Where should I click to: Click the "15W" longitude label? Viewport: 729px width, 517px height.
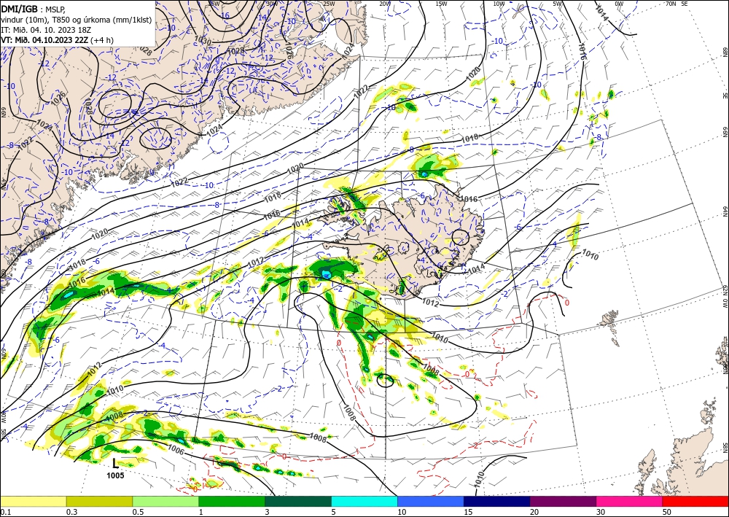click(x=441, y=4)
